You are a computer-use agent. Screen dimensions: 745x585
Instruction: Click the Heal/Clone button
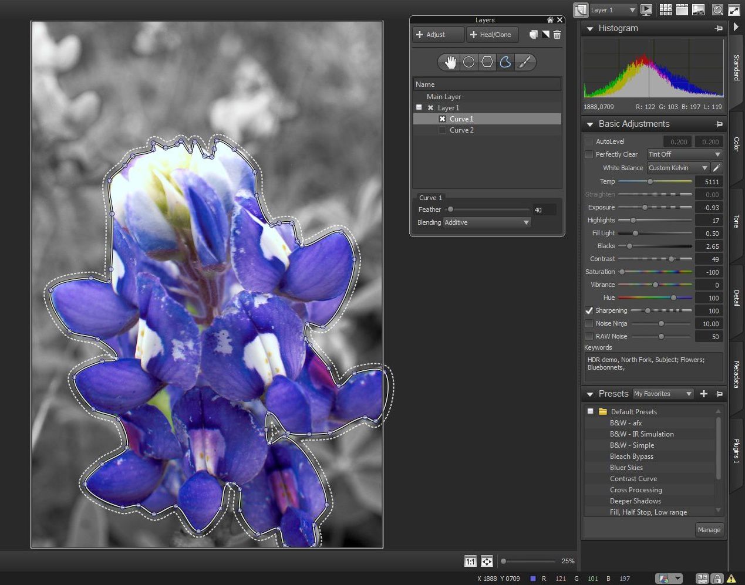(x=491, y=35)
